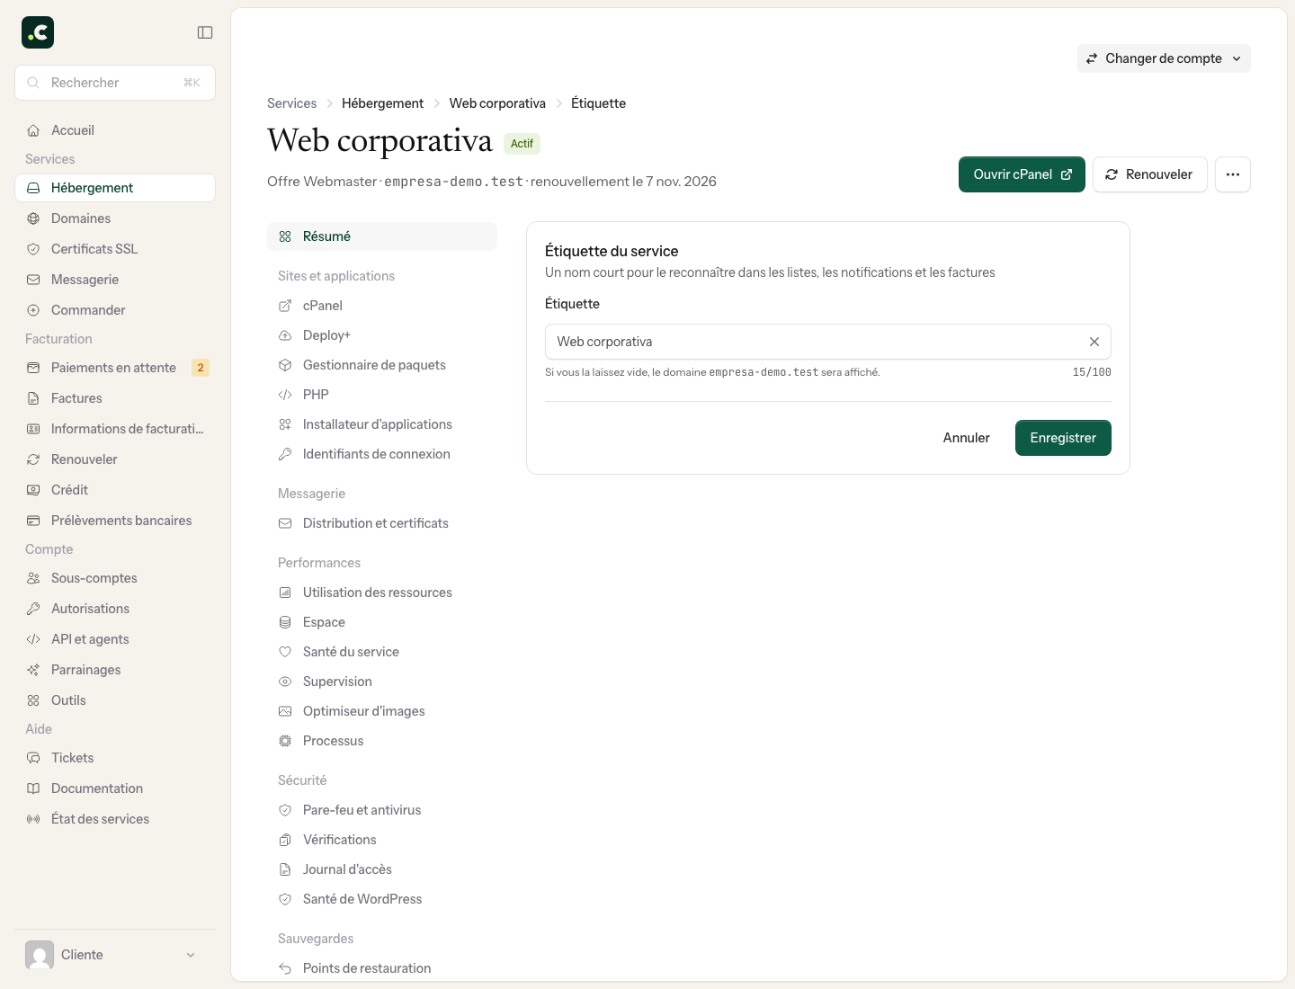The height and width of the screenshot is (989, 1295).
Task: Clear the Étiquette field with the X icon
Action: [x=1094, y=342]
